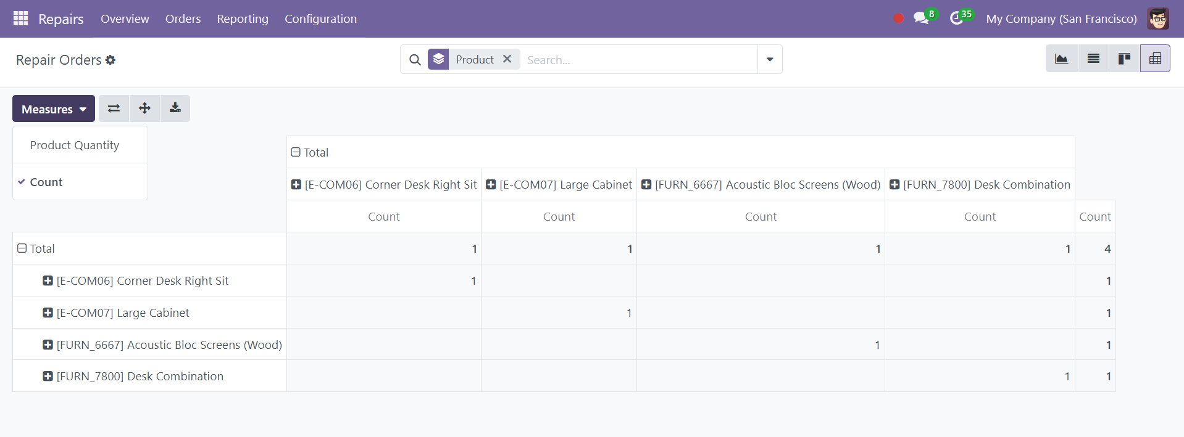The width and height of the screenshot is (1184, 437).
Task: Open the conversations messages icon
Action: tap(922, 18)
